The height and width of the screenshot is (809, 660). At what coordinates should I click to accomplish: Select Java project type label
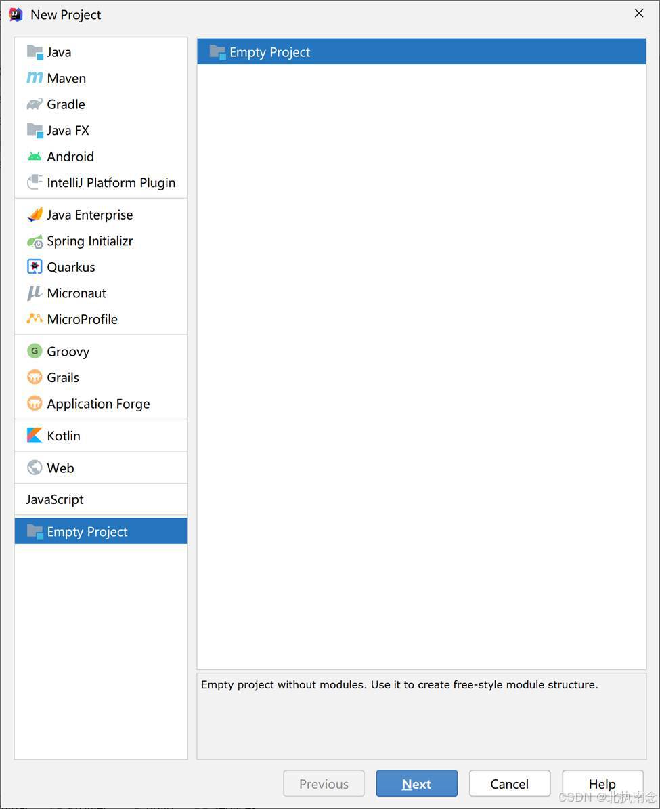[x=59, y=52]
